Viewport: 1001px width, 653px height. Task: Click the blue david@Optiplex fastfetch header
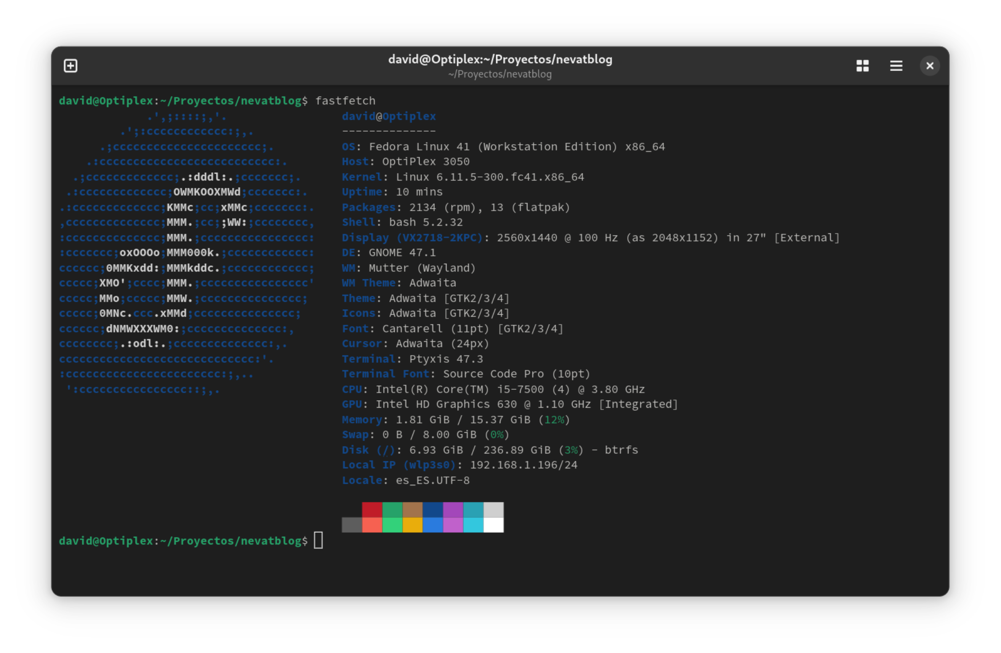click(x=389, y=116)
